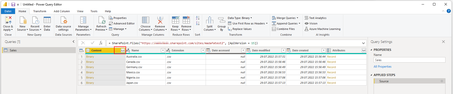Click the Refresh Preview icon
The height and width of the screenshot is (94, 453).
(x=101, y=20)
